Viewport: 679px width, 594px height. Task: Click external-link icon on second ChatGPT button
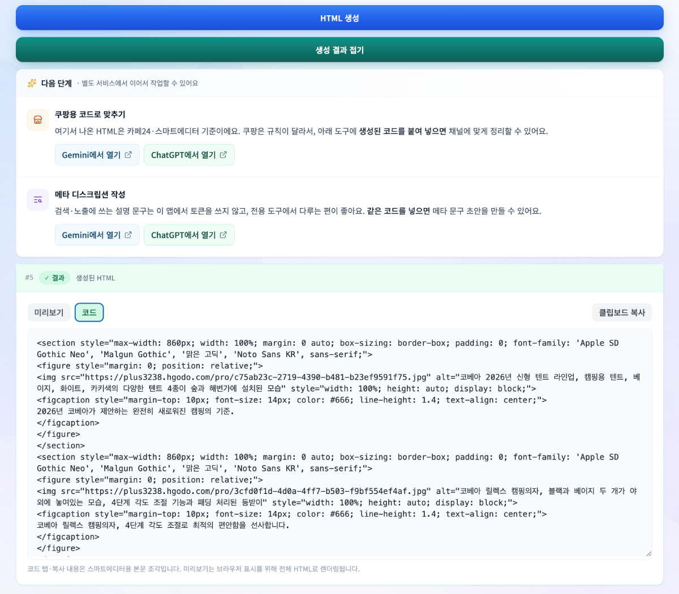click(x=224, y=235)
